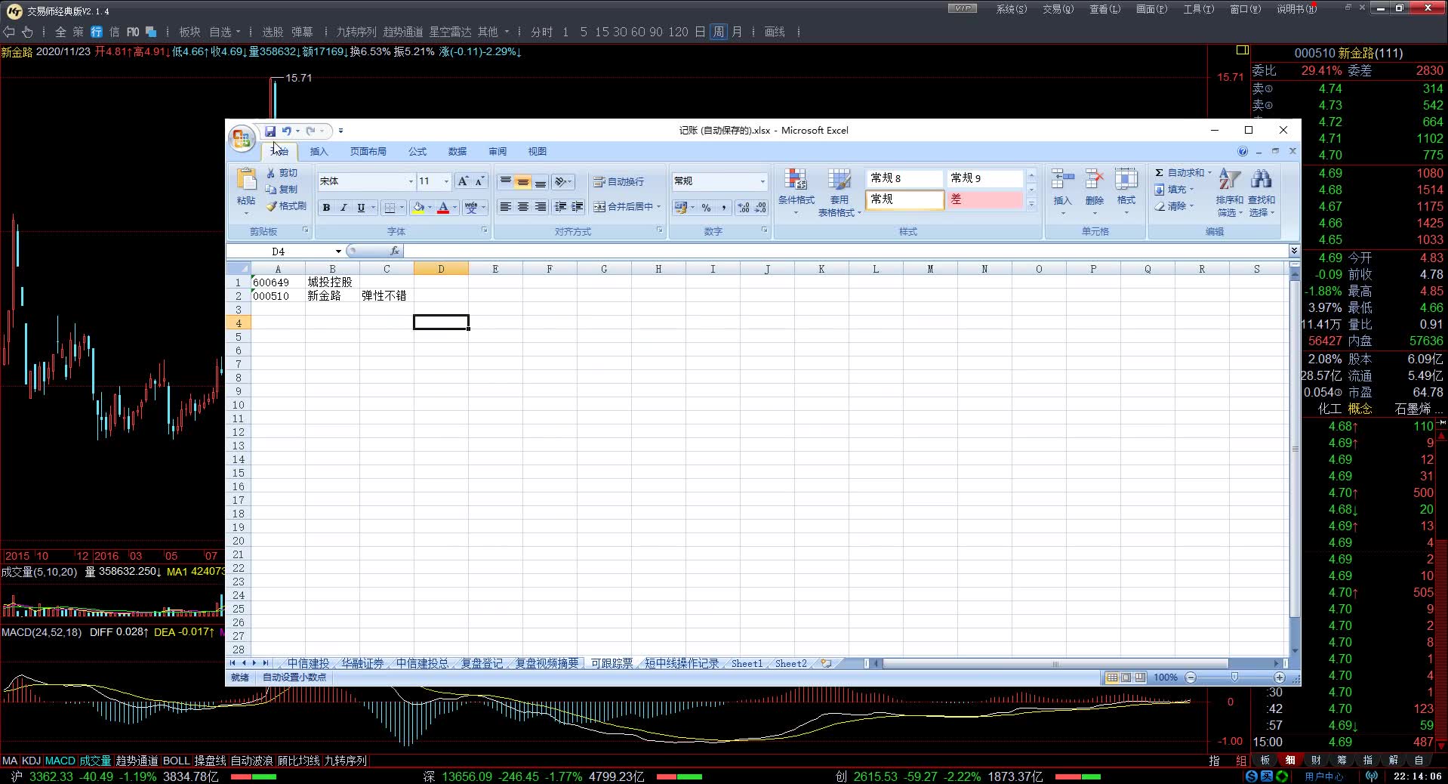Click the Excel Office button
The width and height of the screenshot is (1448, 784).
241,138
